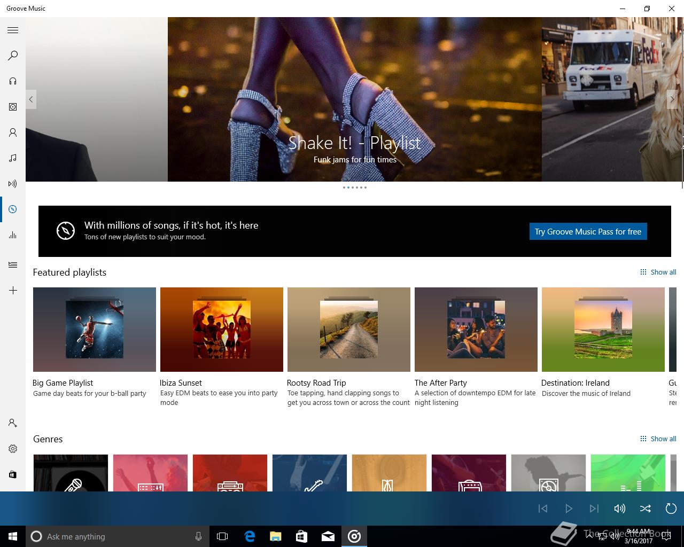The width and height of the screenshot is (684, 547).
Task: Open Windows Store from taskbar
Action: [x=302, y=536]
